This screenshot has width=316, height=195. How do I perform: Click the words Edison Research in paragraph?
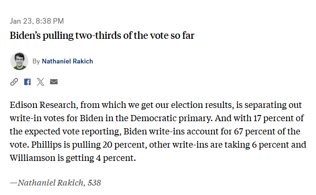43,105
